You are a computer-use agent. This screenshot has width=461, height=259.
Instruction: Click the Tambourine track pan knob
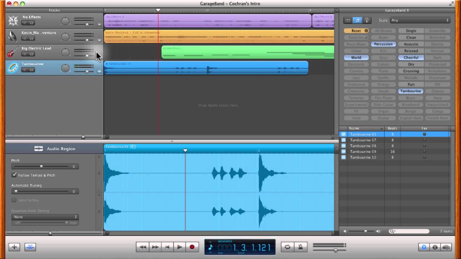pos(65,68)
